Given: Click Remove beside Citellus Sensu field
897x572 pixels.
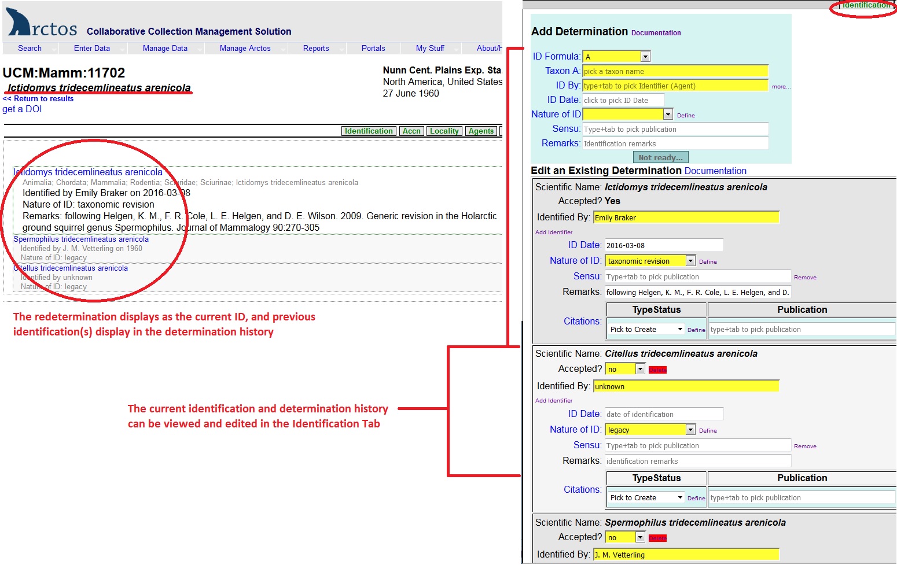Looking at the screenshot, I should 805,446.
